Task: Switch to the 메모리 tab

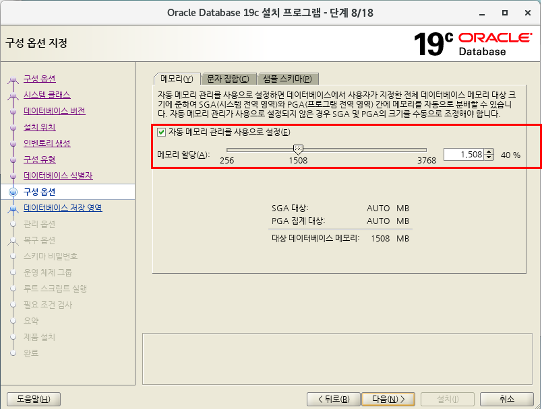Action: click(x=177, y=79)
